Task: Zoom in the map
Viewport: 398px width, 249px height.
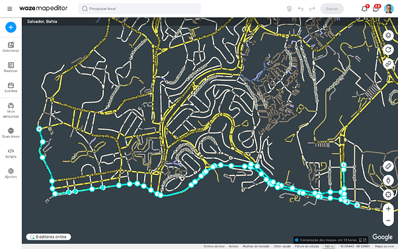Action: point(388,209)
